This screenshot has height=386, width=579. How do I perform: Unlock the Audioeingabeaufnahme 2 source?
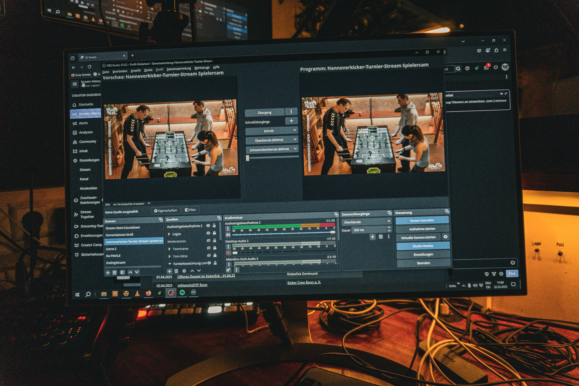coord(214,225)
